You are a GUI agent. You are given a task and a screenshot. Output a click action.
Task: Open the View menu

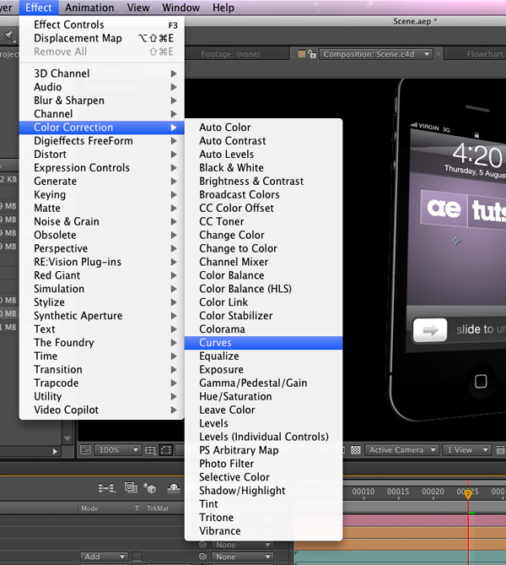click(138, 8)
